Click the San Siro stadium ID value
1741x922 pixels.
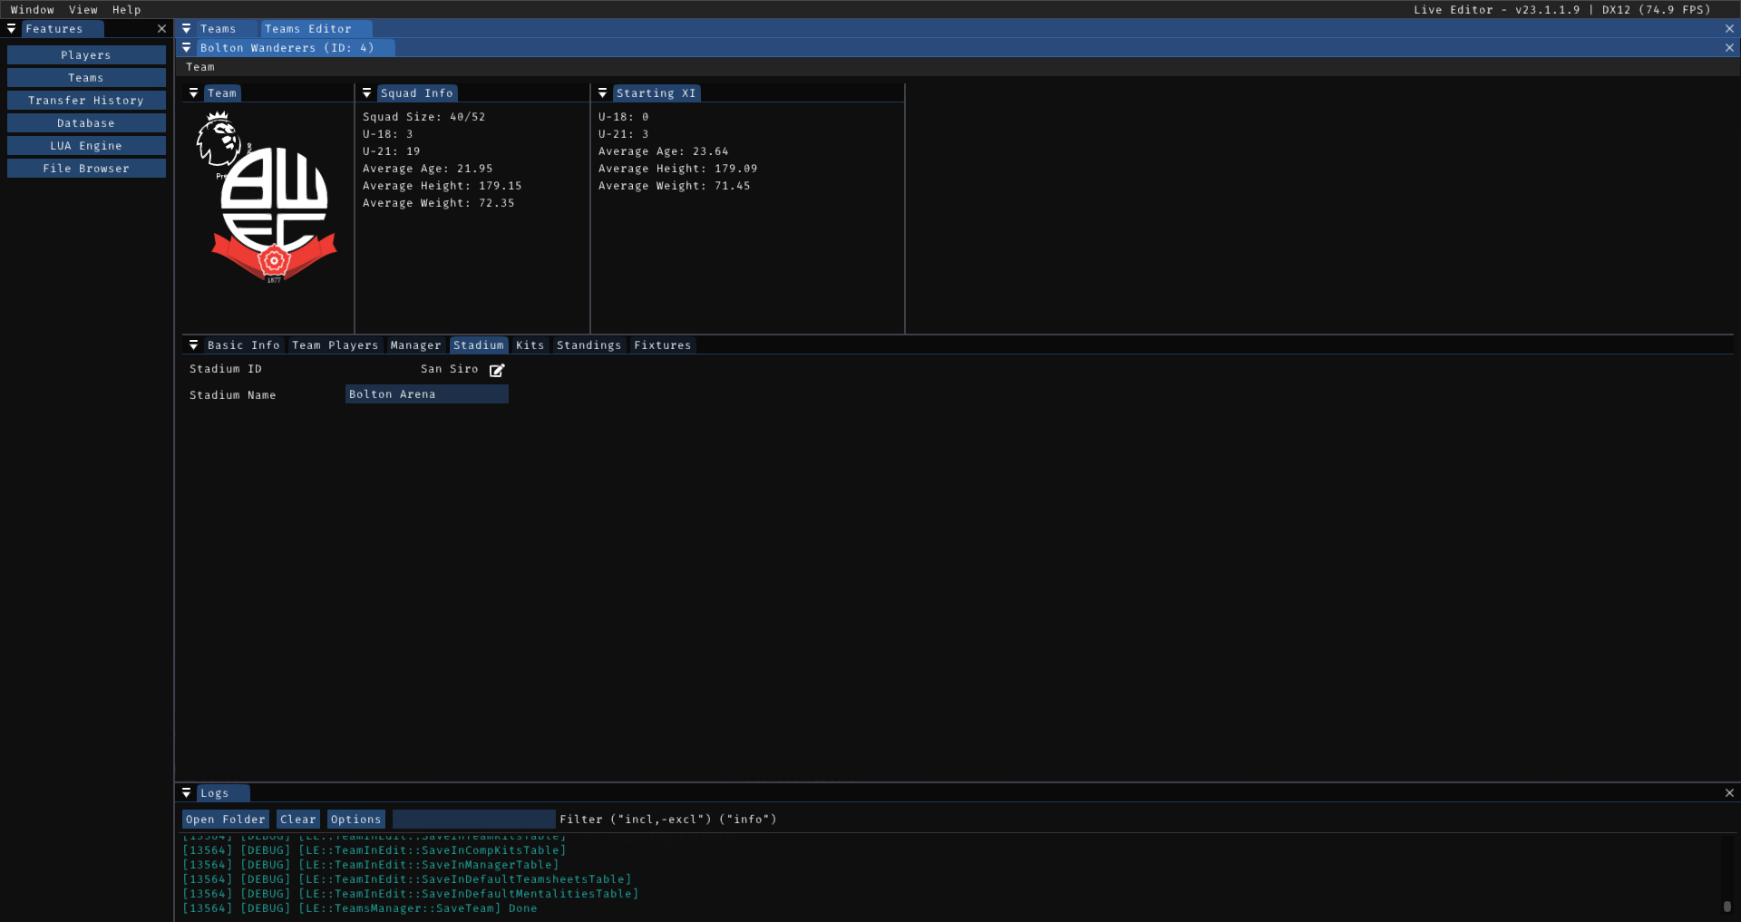(x=450, y=369)
